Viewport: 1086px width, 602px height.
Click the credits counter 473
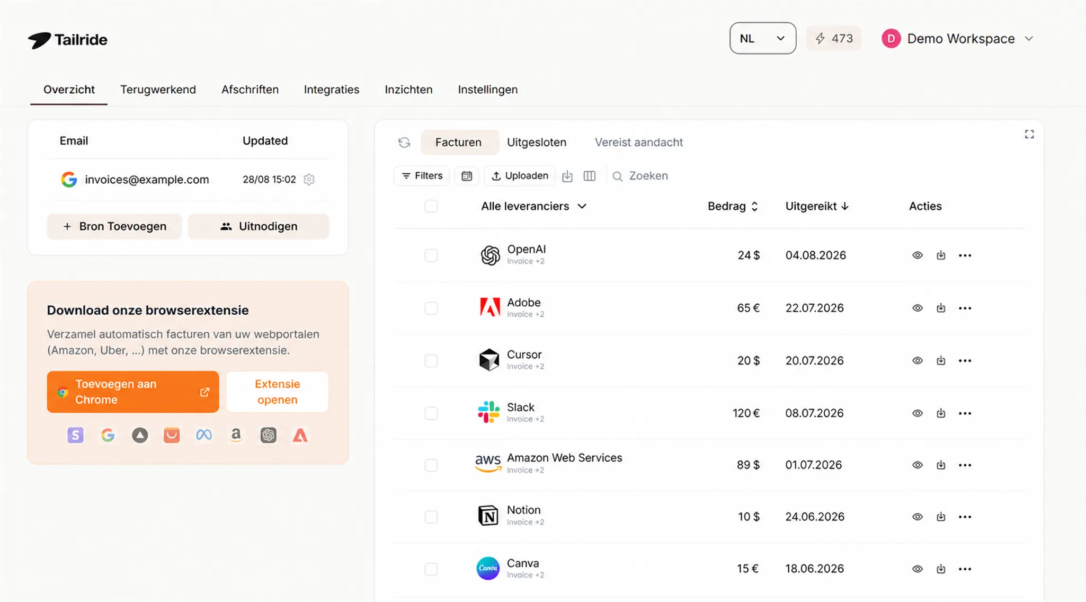pyautogui.click(x=834, y=38)
